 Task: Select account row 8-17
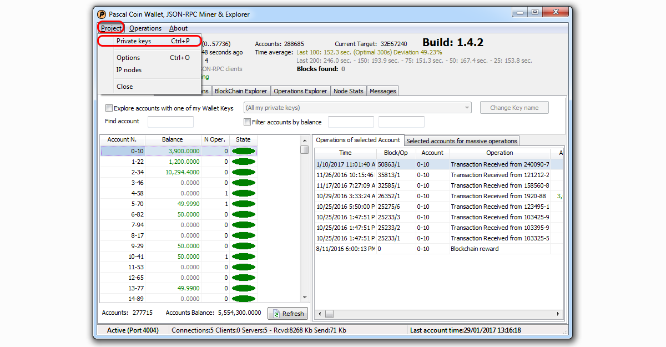(x=178, y=235)
